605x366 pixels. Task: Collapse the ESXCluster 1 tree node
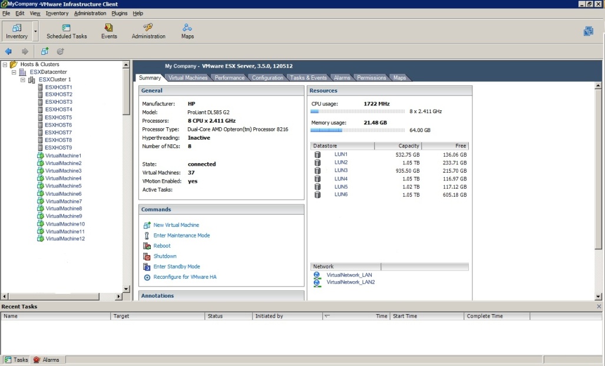coord(23,80)
